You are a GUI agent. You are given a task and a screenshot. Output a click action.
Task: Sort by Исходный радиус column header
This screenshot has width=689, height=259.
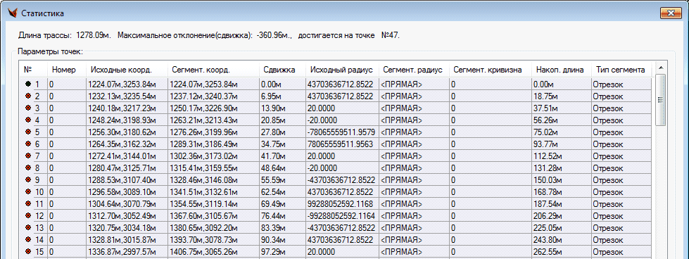[342, 70]
